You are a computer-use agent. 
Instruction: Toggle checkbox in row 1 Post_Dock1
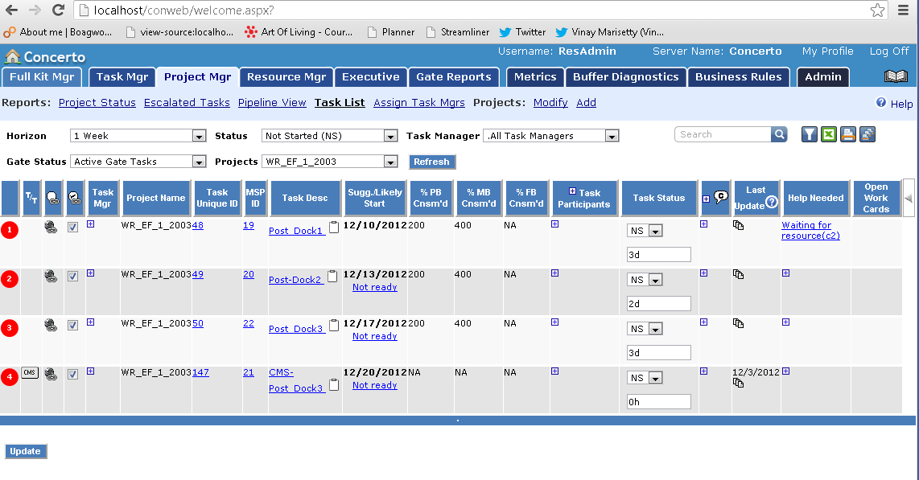click(x=72, y=227)
